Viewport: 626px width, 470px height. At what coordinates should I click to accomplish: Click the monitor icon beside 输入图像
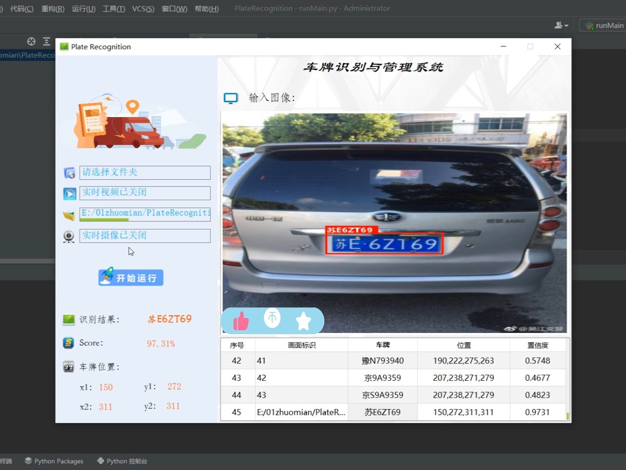231,98
